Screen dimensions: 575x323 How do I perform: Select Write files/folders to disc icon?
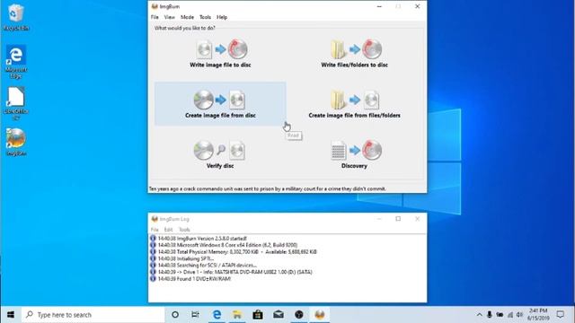[355, 49]
